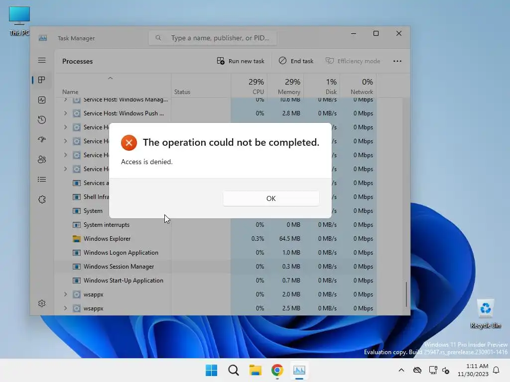
Task: Sort processes by Memory column
Action: [285, 87]
